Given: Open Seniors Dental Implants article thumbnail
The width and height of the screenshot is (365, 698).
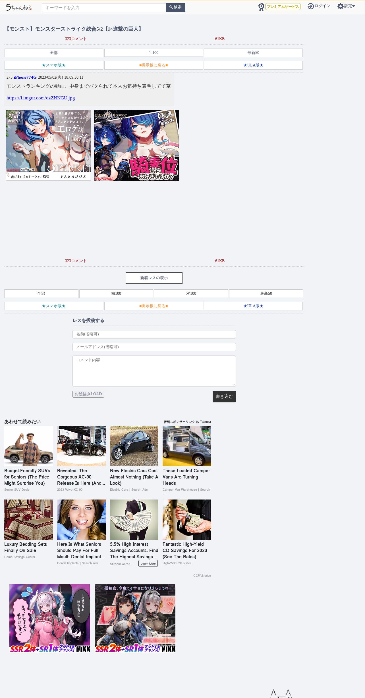Looking at the screenshot, I should click(81, 520).
